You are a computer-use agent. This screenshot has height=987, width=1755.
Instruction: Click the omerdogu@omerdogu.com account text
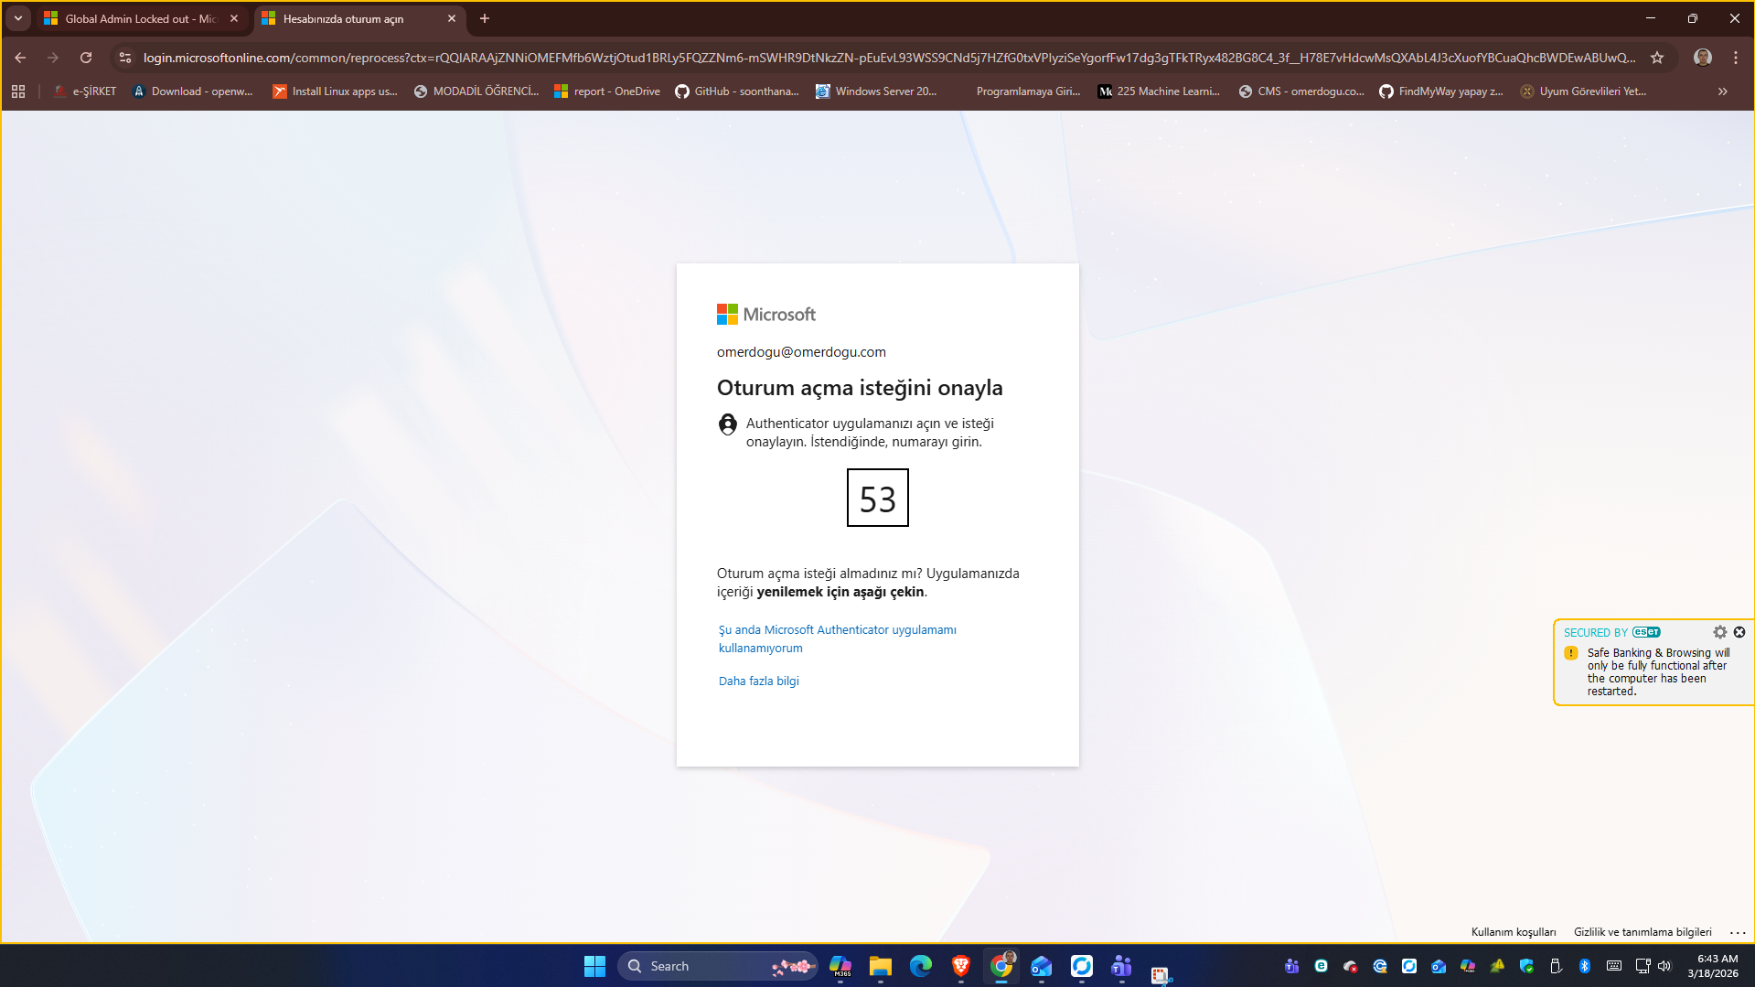[801, 352]
